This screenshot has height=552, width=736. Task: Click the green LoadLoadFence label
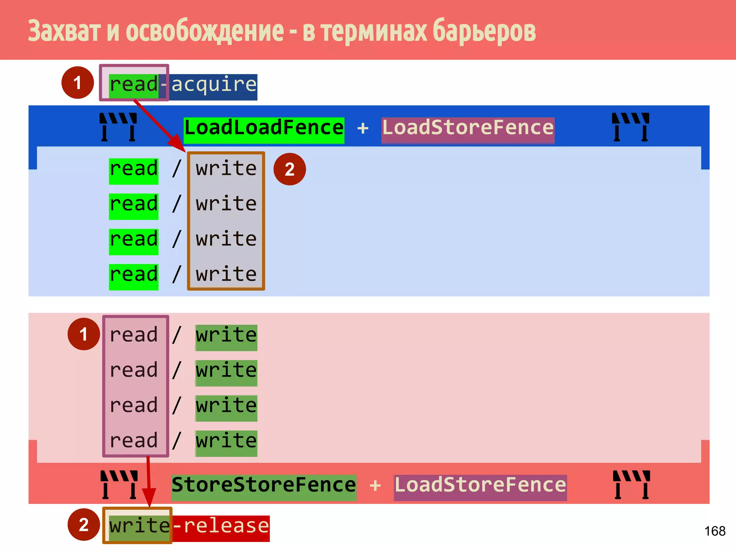tap(264, 128)
